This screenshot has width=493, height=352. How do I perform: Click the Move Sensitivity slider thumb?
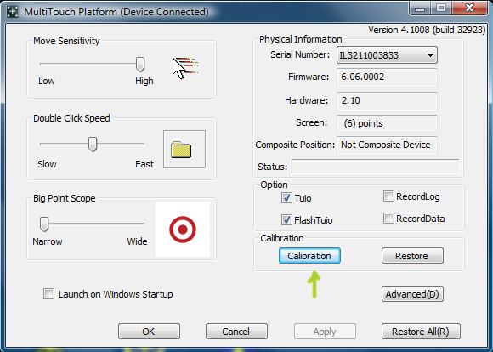coord(140,65)
